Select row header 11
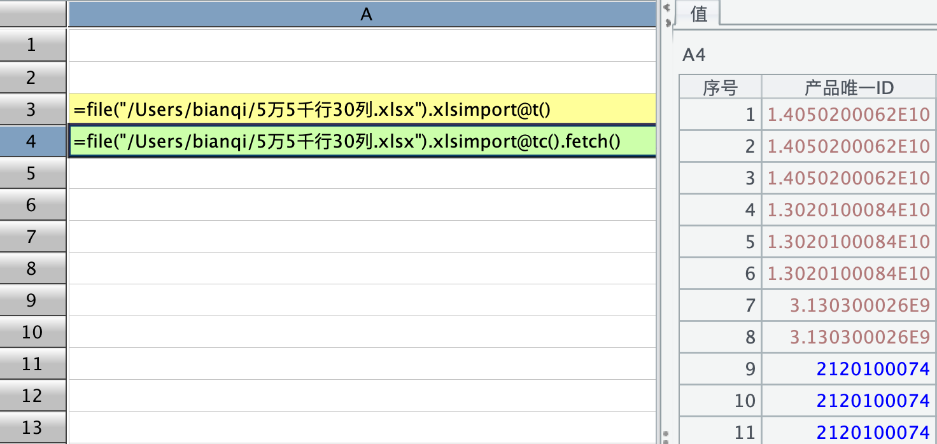The height and width of the screenshot is (444, 937). (33, 364)
